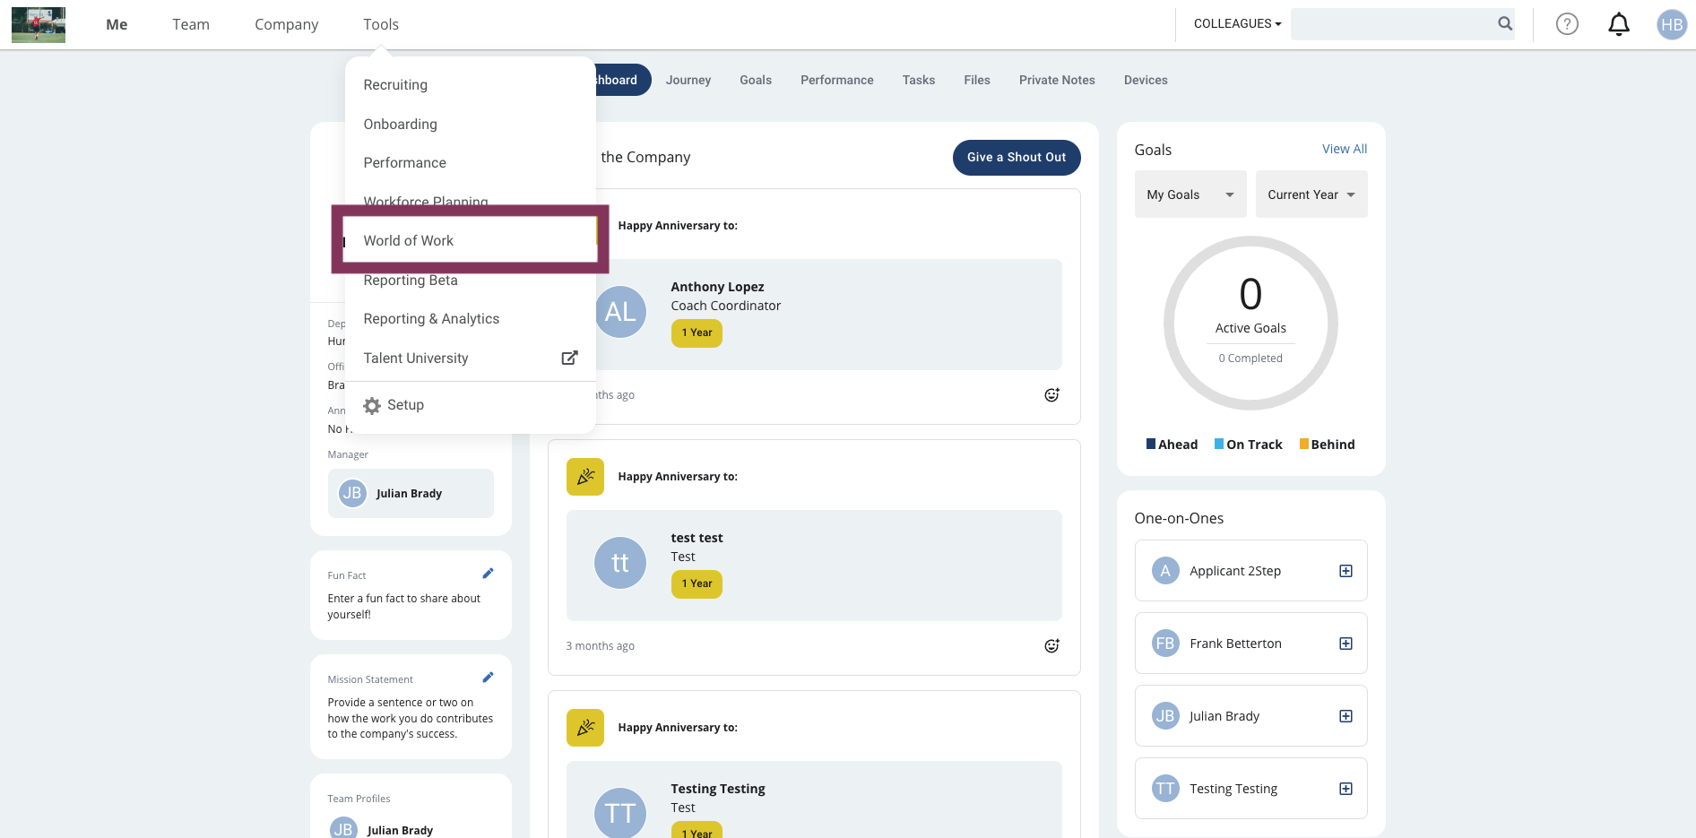
Task: Switch to the Performance tab
Action: pyautogui.click(x=837, y=80)
